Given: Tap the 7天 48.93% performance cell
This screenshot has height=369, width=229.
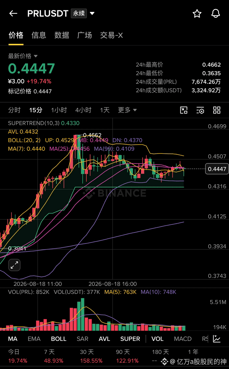Looking at the screenshot, I should (54, 356).
